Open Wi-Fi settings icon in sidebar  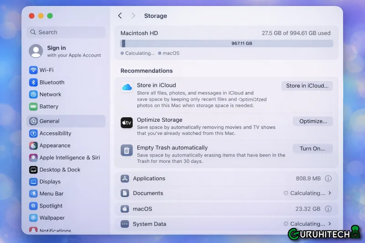[33, 70]
